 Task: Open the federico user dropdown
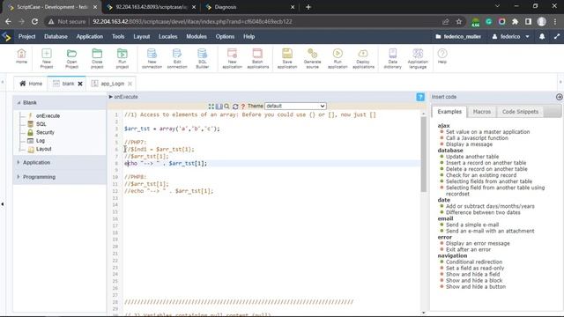pos(511,36)
